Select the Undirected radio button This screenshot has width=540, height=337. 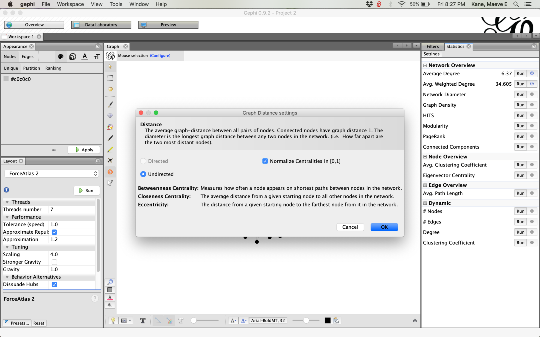click(143, 174)
